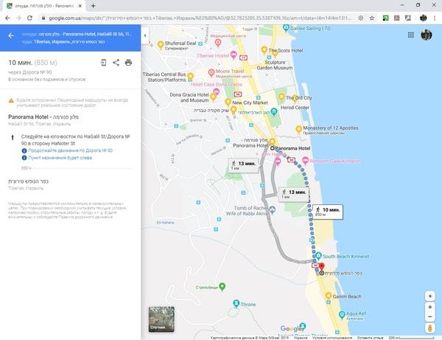The width and height of the screenshot is (442, 340).
Task: Open Tomb of Rachel marker
Action: (x=272, y=209)
